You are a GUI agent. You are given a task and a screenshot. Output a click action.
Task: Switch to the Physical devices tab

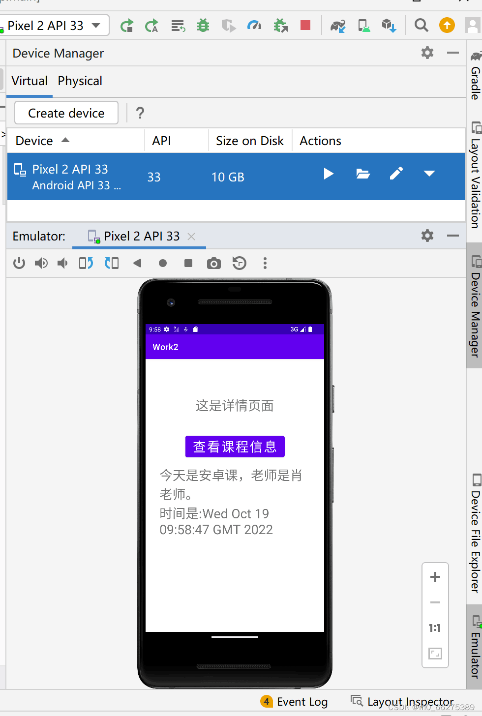[x=80, y=81]
